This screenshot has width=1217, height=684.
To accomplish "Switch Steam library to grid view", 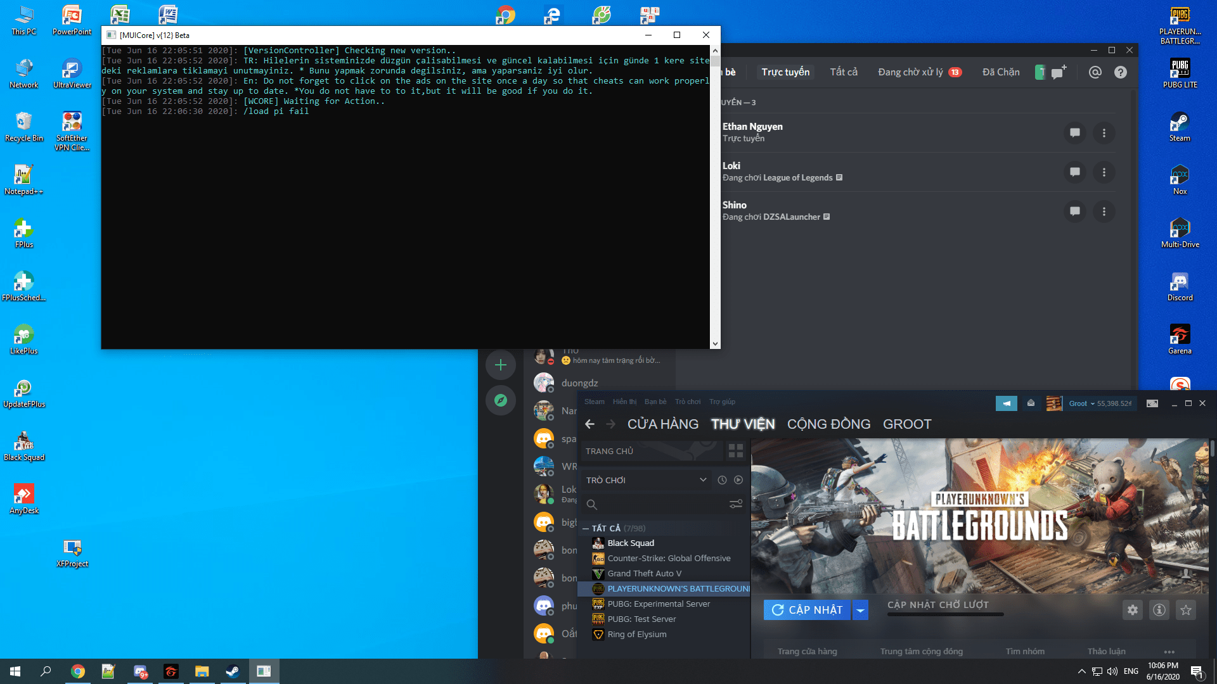I will (736, 451).
